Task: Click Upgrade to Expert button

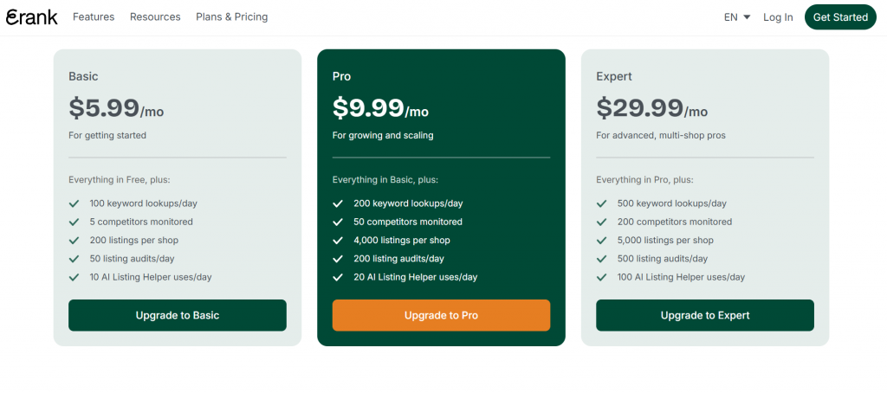Action: 705,315
